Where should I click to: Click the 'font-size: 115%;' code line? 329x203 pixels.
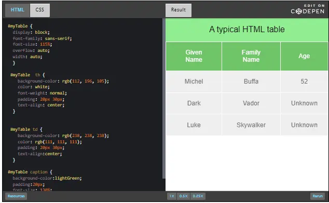click(32, 45)
